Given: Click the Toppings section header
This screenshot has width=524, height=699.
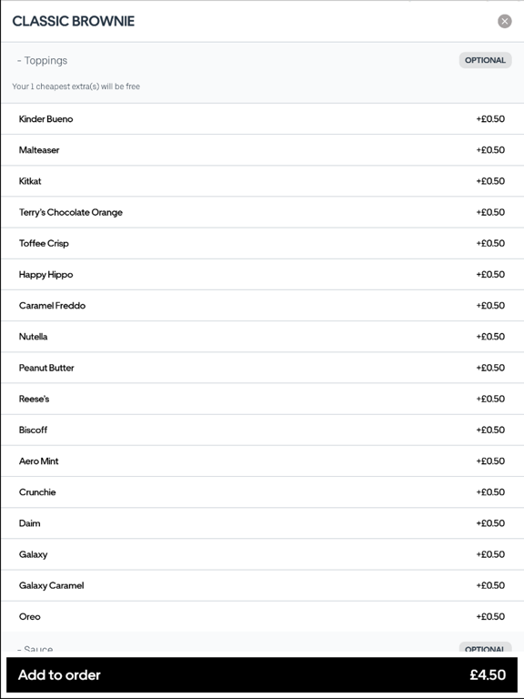Looking at the screenshot, I should click(x=262, y=73).
